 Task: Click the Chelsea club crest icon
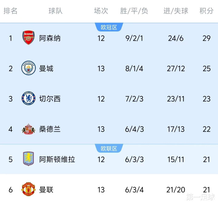29,99
